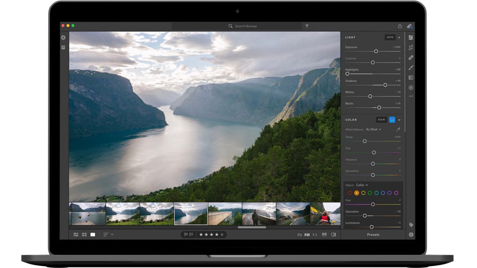477x268 pixels.
Task: Select the 1:1 zoom view
Action: (315, 235)
